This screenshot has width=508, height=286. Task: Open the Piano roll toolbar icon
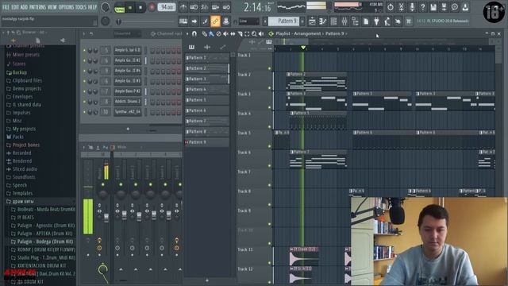(x=323, y=21)
